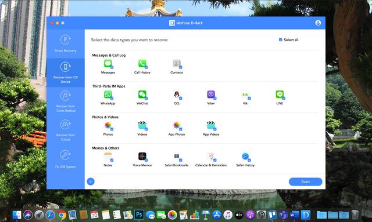The width and height of the screenshot is (372, 222).
Task: Click the Call History phone icon
Action: click(x=142, y=64)
